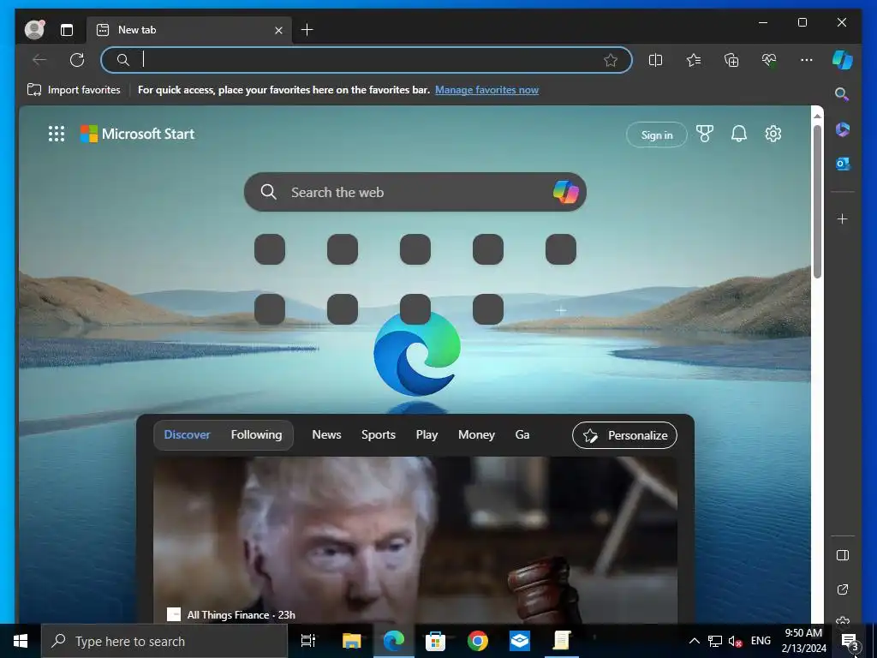Open the Money tab

point(476,434)
